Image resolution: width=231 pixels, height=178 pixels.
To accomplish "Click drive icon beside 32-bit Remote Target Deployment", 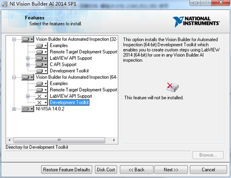I will (x=41, y=52).
